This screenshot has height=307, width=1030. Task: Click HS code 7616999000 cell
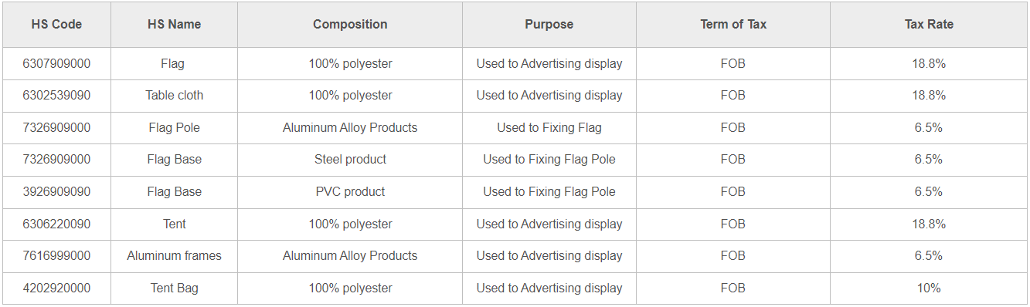pyautogui.click(x=56, y=256)
